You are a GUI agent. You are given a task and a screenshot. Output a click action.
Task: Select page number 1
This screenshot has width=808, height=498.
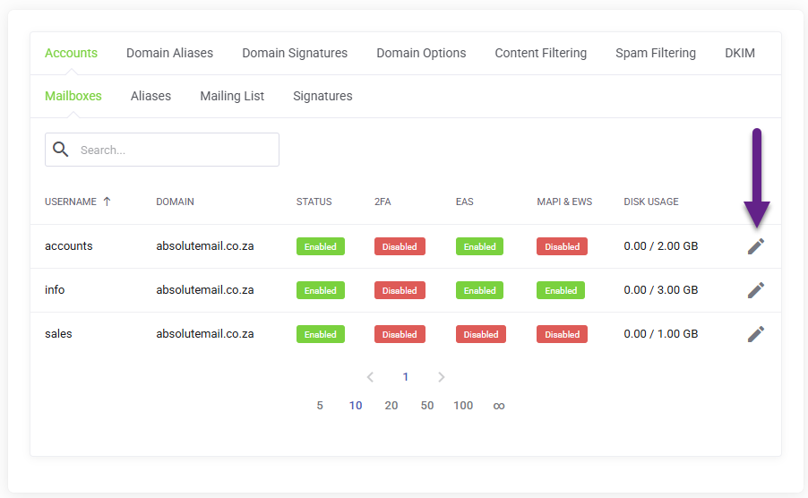406,377
